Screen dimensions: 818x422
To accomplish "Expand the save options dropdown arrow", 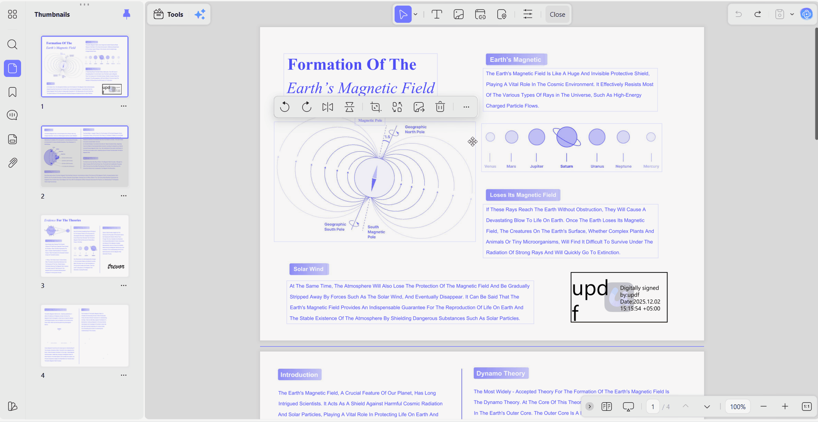I will (x=792, y=14).
